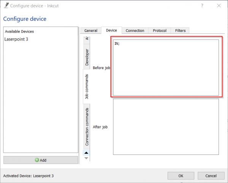This screenshot has width=228, height=183.
Task: Click the Before job label
Action: (101, 68)
